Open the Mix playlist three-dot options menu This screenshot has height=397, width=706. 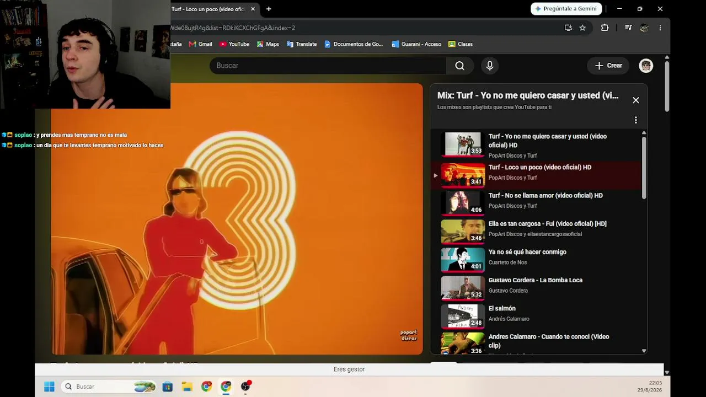tap(636, 120)
